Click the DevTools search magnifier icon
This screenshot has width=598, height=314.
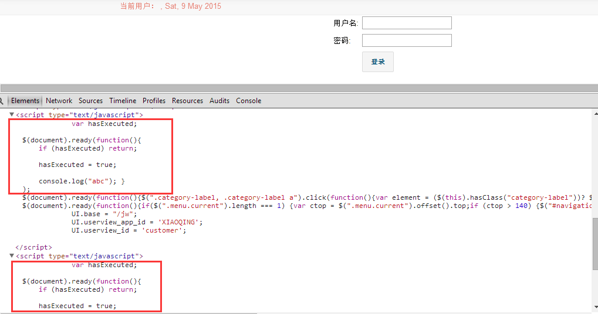click(2, 101)
